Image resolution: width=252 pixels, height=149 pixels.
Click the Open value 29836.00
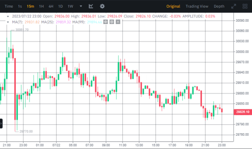(62, 16)
